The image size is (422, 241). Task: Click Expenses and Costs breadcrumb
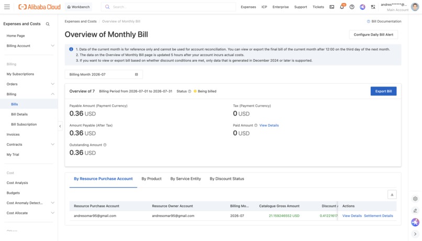click(81, 21)
